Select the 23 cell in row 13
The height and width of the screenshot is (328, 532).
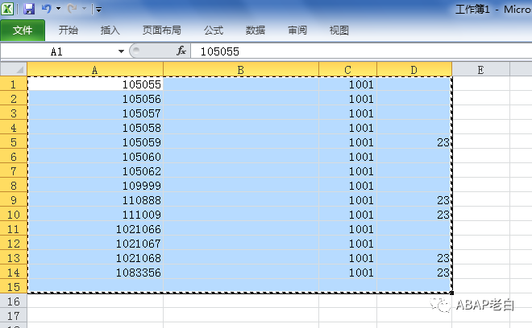(x=414, y=257)
